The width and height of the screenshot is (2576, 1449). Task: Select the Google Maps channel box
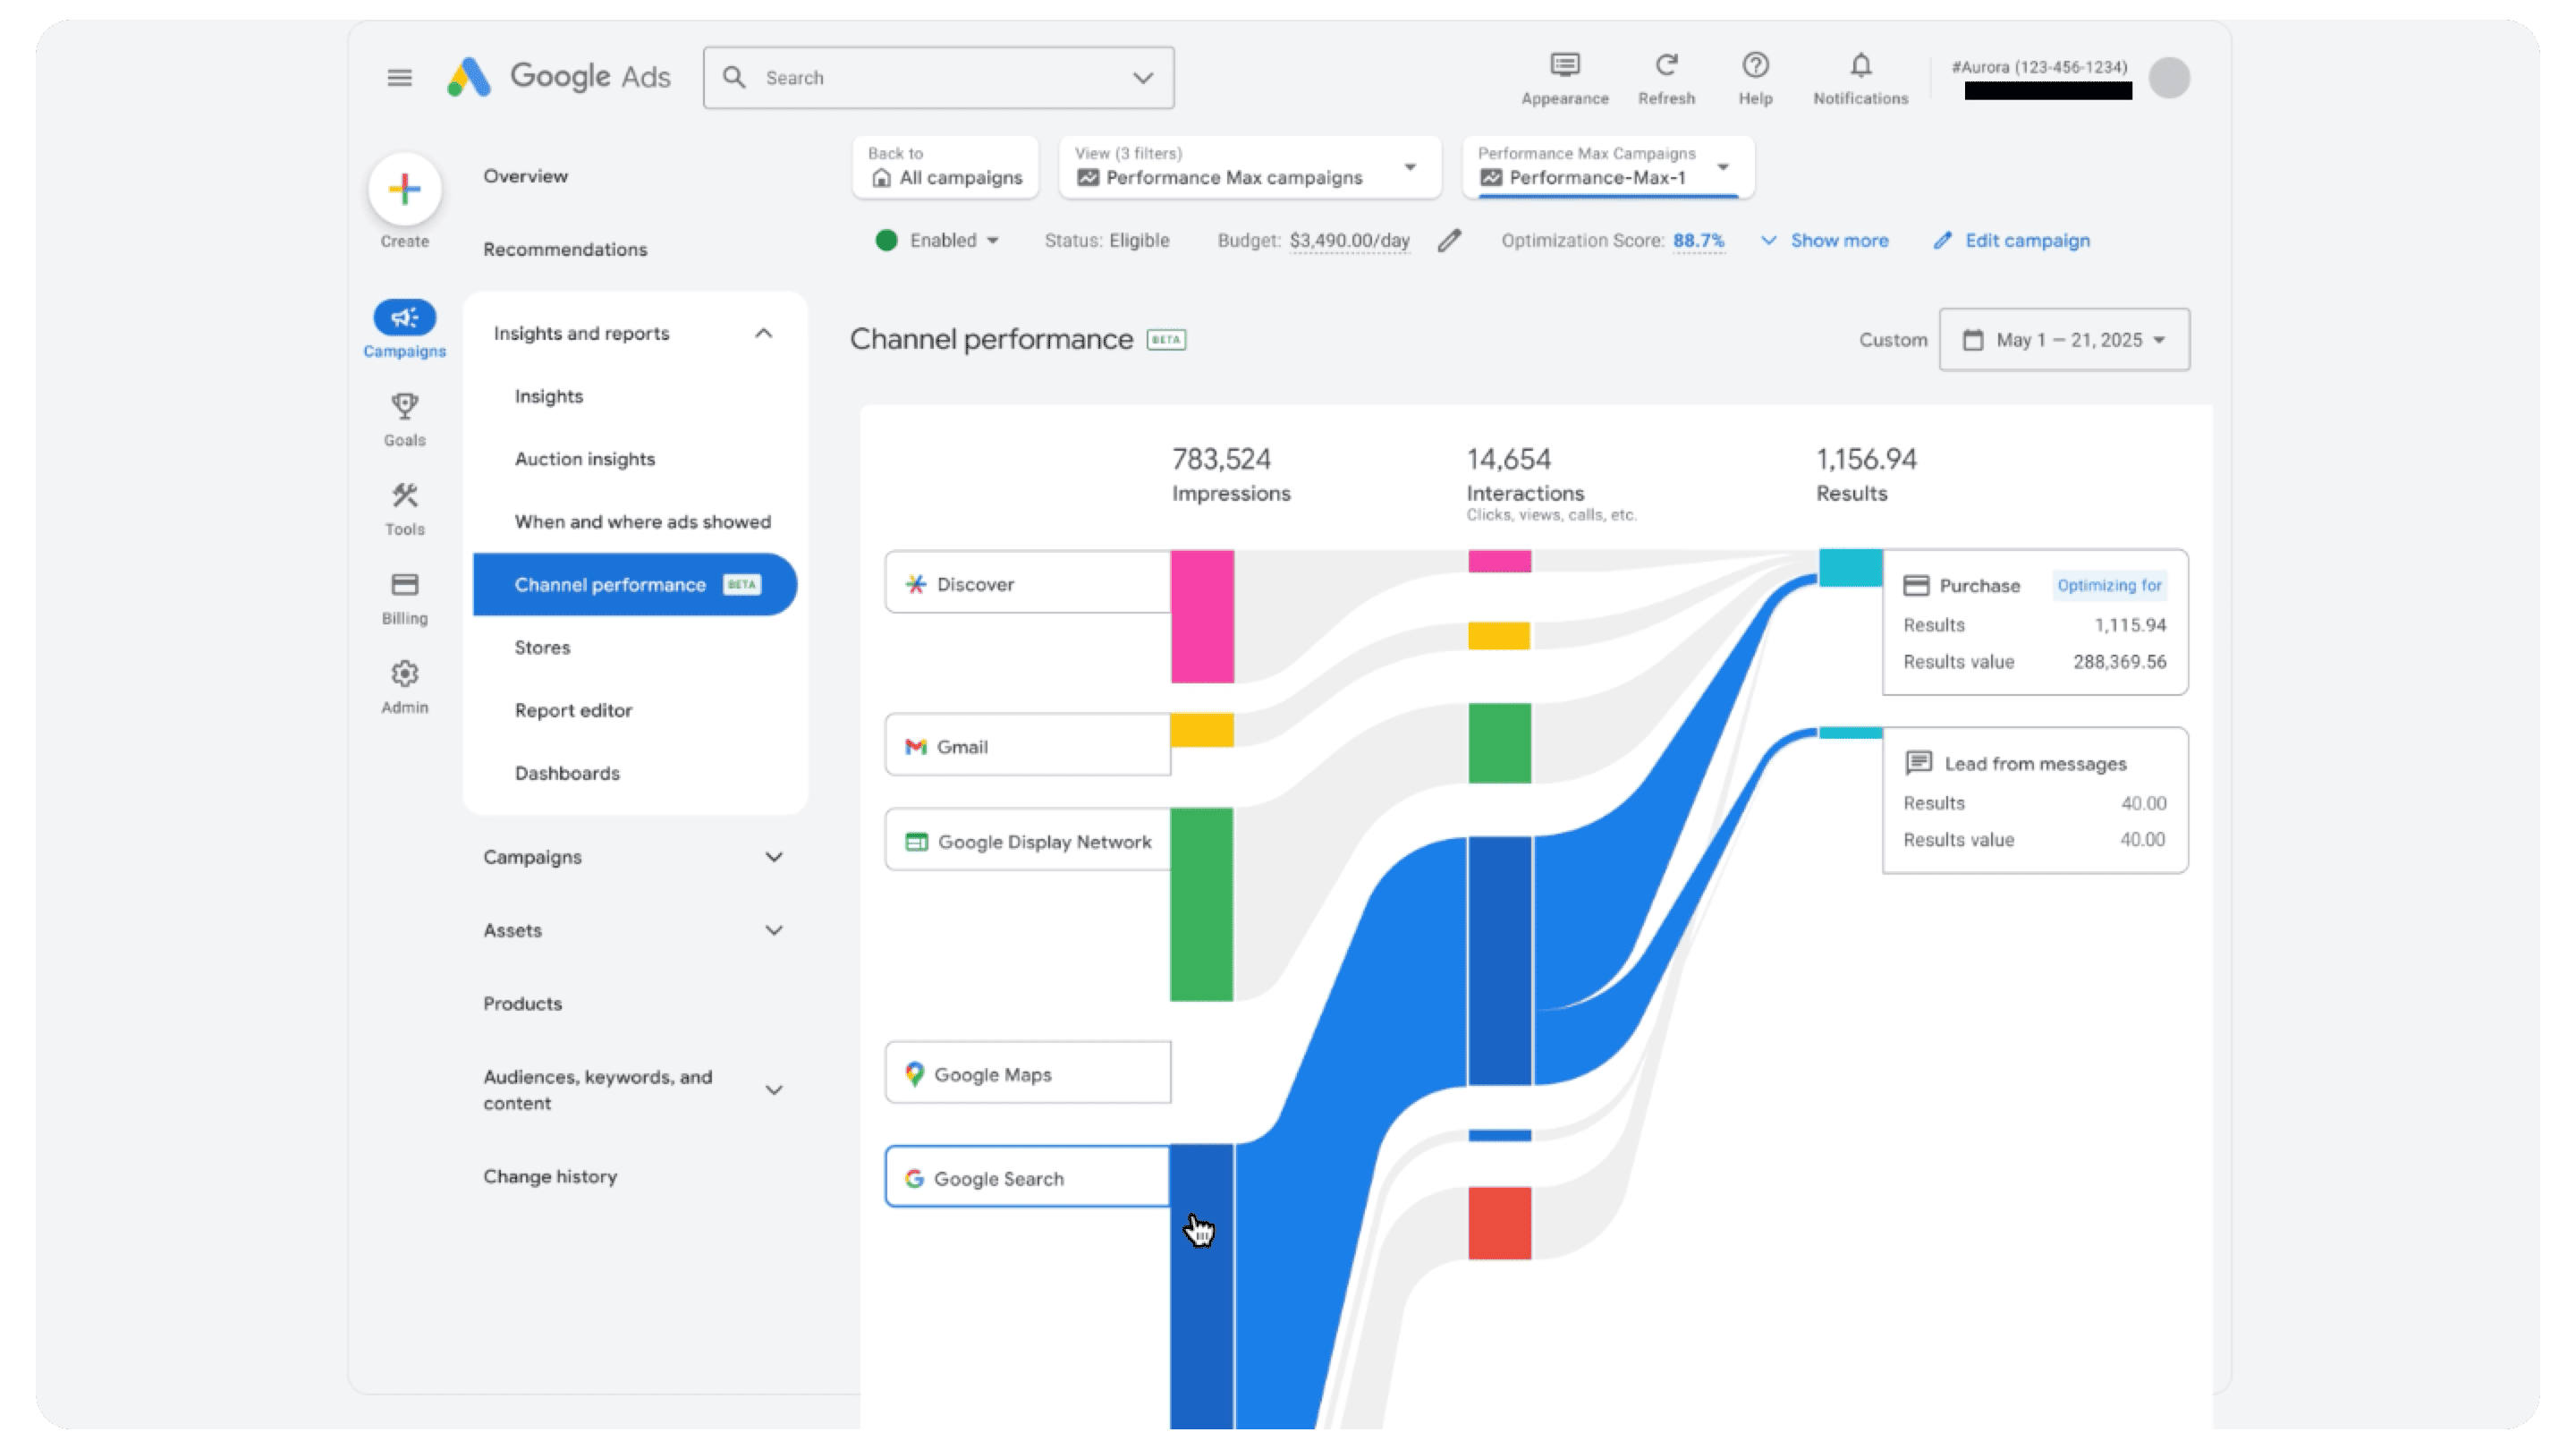[1028, 1073]
